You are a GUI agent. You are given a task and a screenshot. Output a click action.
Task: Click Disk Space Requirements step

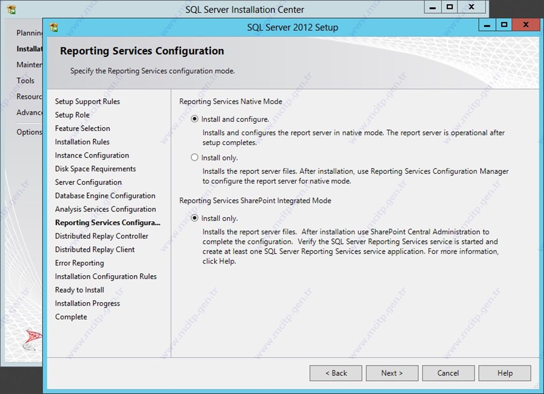(95, 169)
